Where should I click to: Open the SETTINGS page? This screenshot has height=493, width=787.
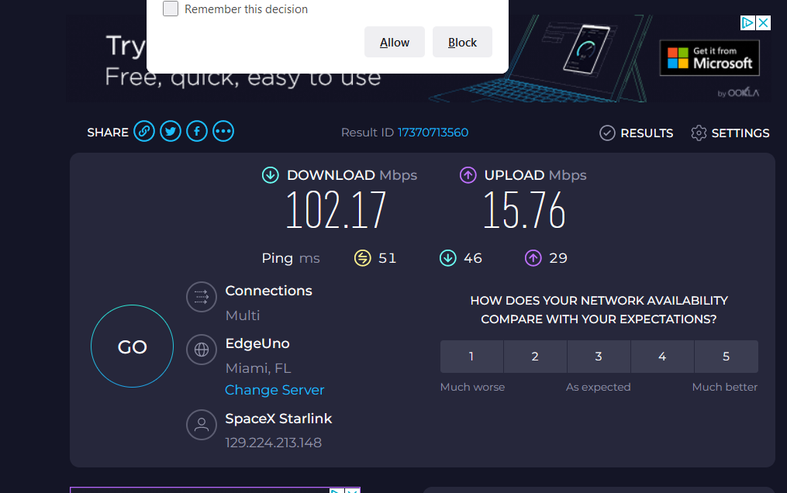point(740,133)
